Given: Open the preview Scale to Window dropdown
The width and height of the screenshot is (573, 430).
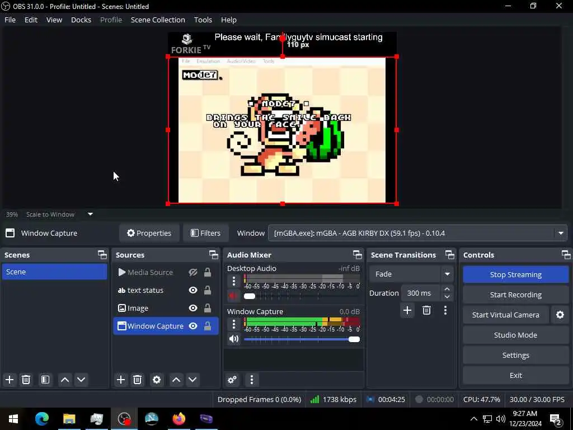Looking at the screenshot, I should click(x=90, y=214).
